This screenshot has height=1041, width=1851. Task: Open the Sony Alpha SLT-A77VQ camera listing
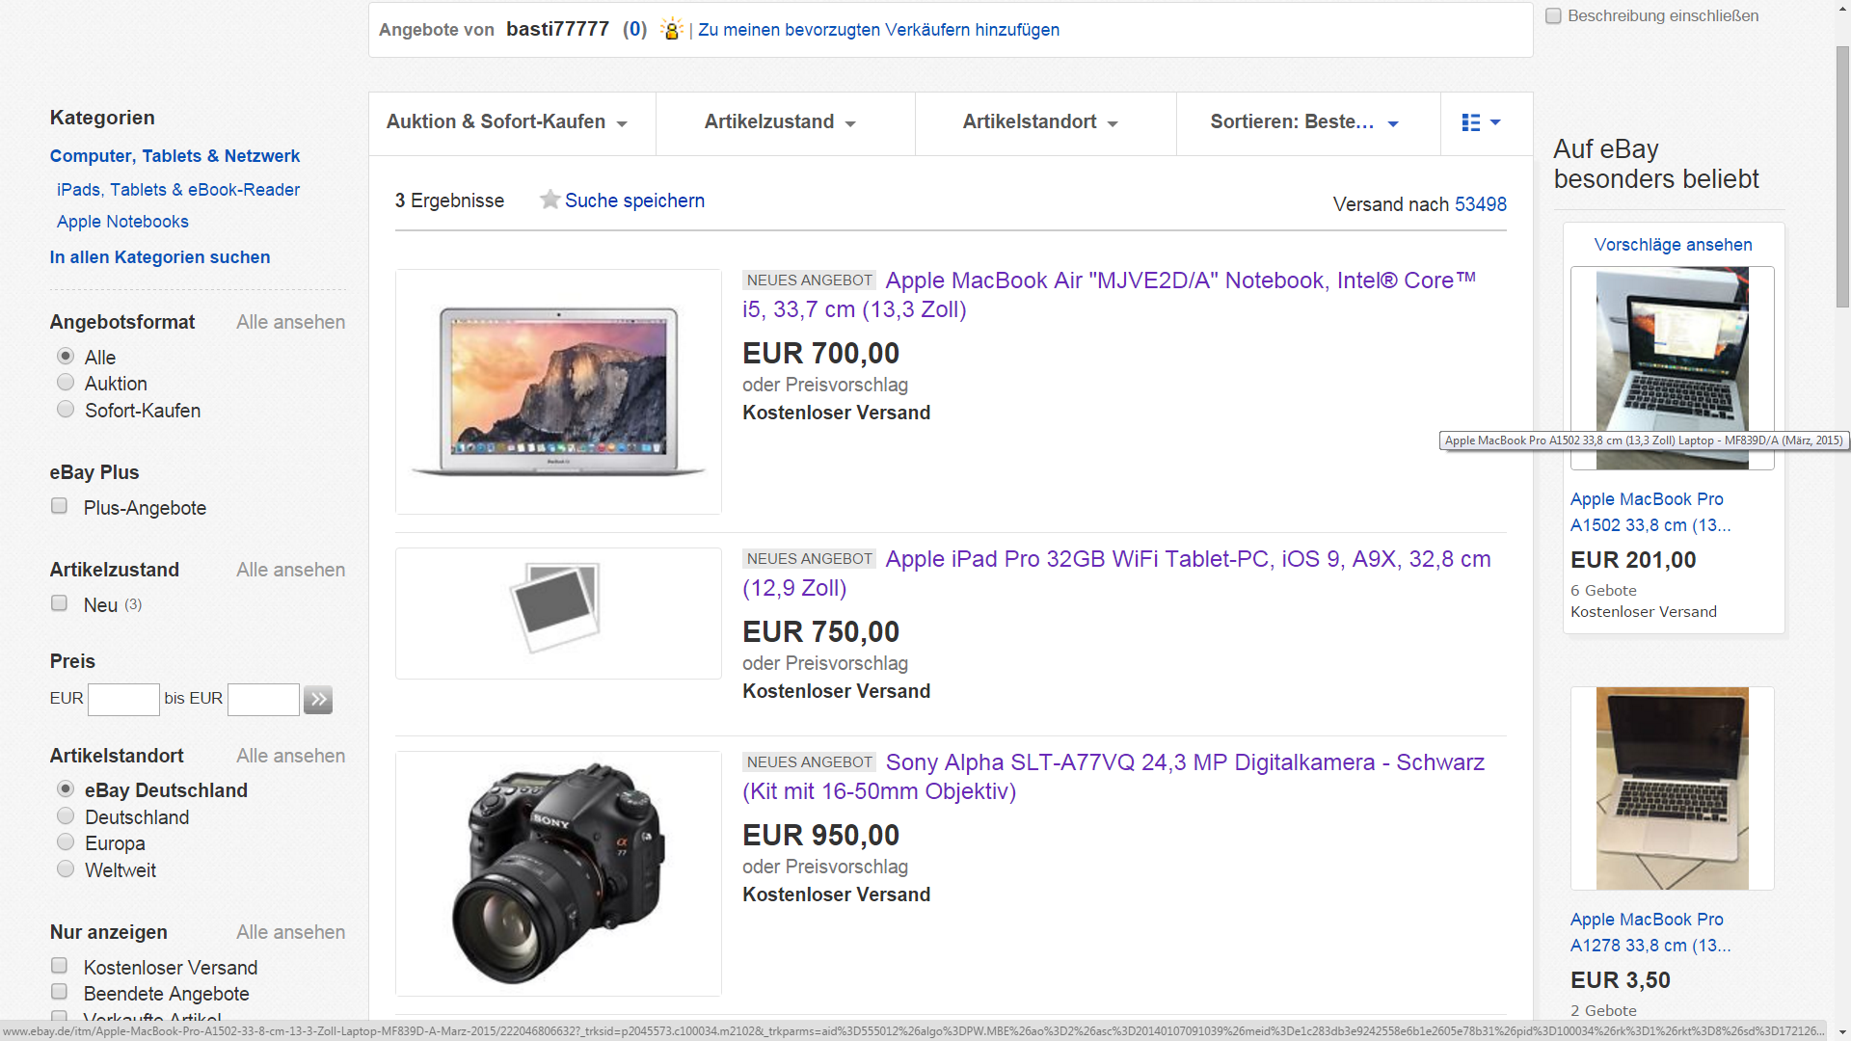point(1113,777)
